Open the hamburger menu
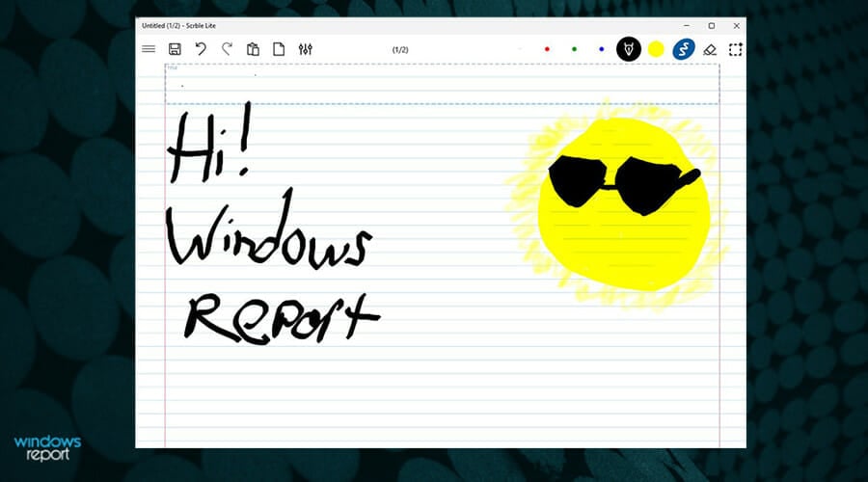868x482 pixels. 149,49
